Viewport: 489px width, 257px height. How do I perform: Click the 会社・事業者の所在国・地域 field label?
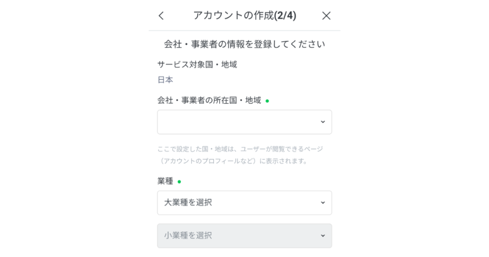(x=209, y=100)
